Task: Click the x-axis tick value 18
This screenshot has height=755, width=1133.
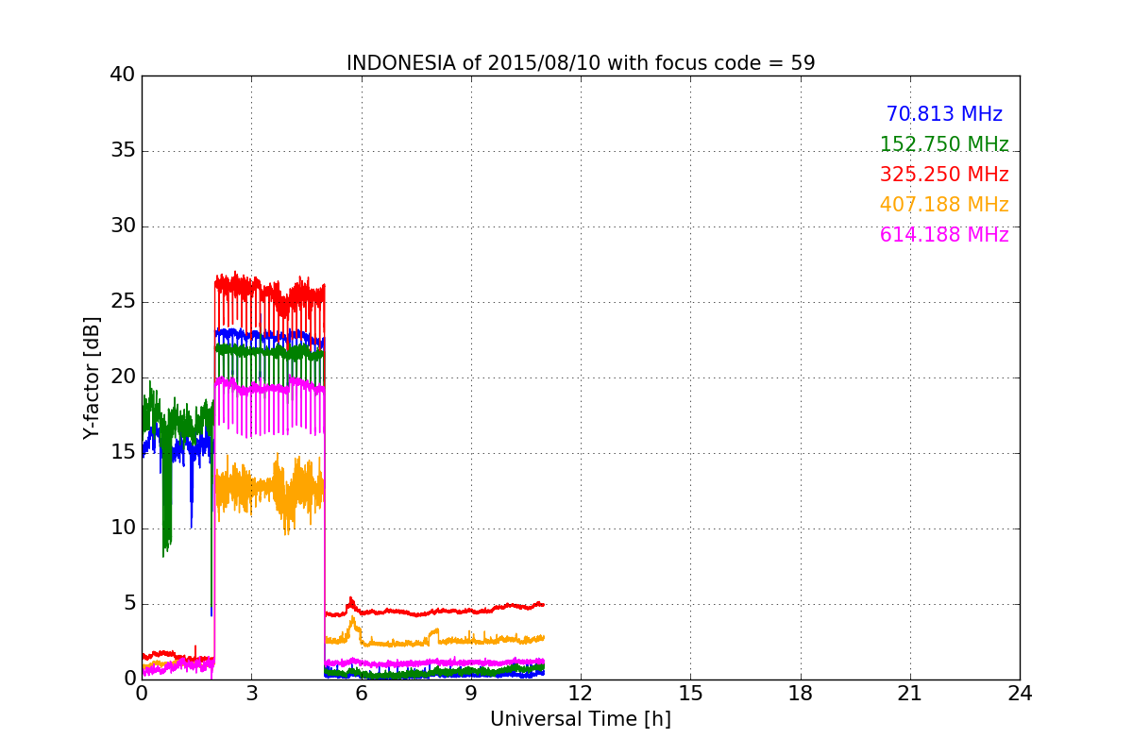Action: (x=801, y=694)
